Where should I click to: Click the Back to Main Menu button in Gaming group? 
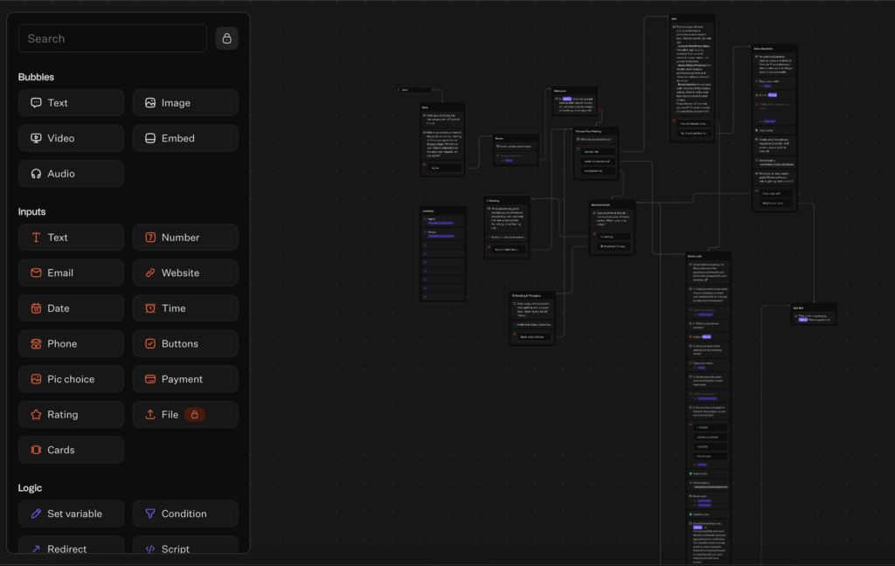point(507,249)
